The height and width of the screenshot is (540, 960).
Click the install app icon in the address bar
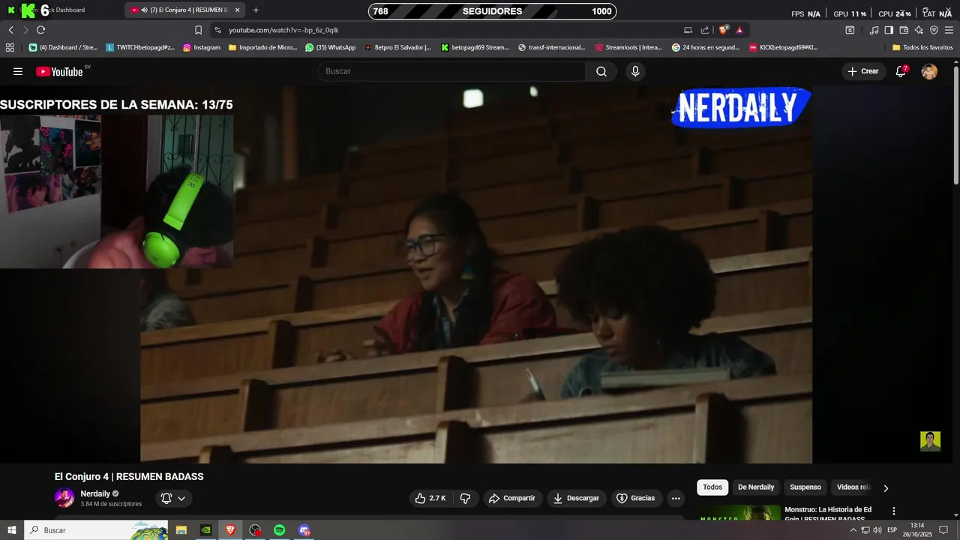coord(688,30)
